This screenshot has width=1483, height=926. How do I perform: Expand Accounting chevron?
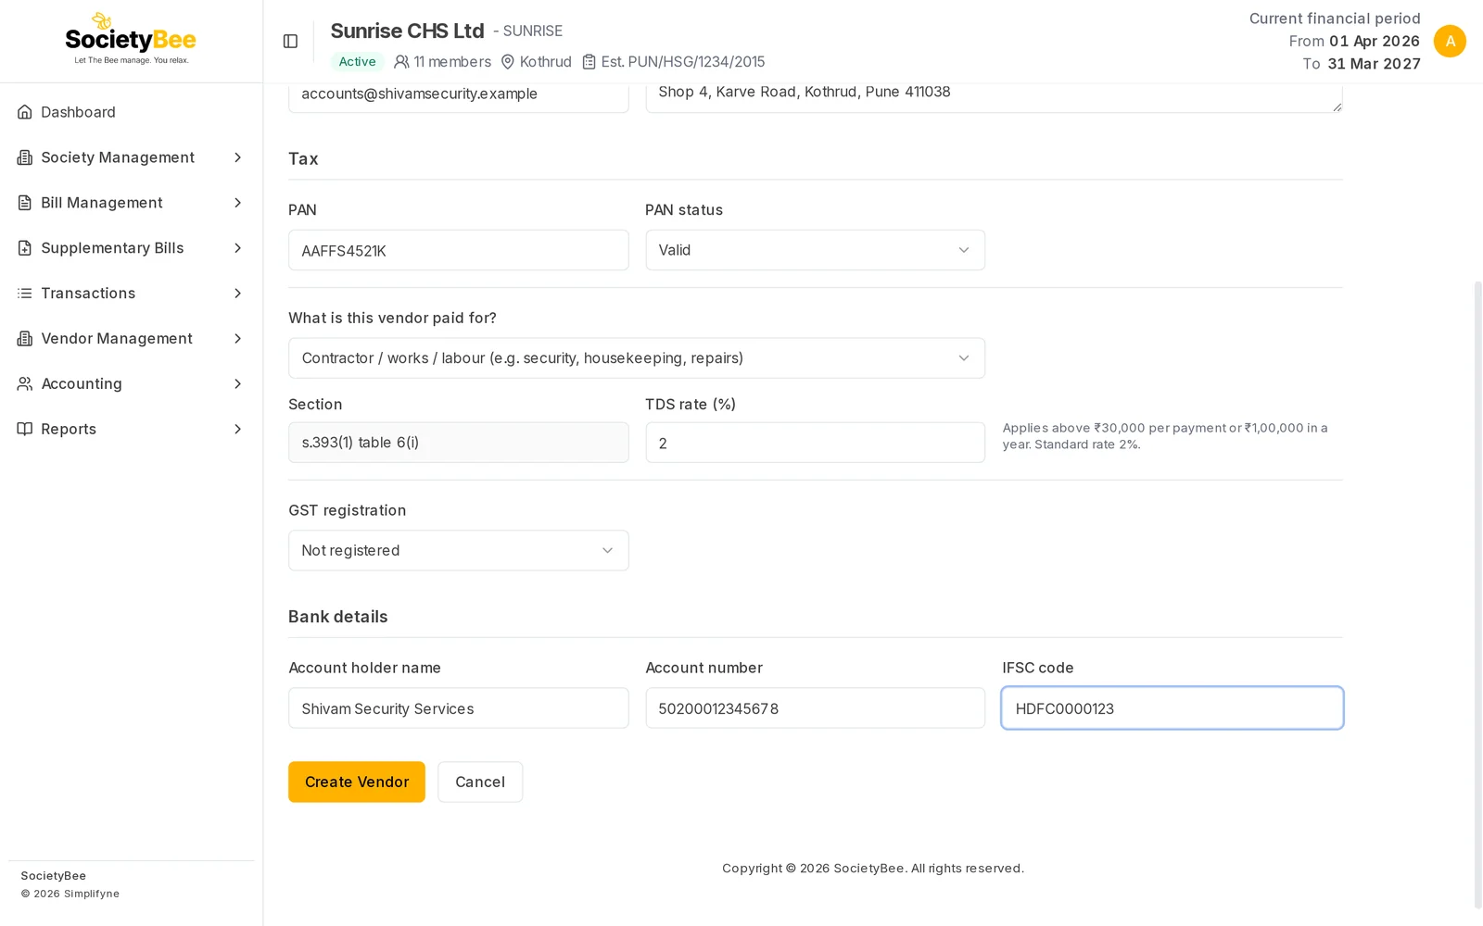(238, 383)
